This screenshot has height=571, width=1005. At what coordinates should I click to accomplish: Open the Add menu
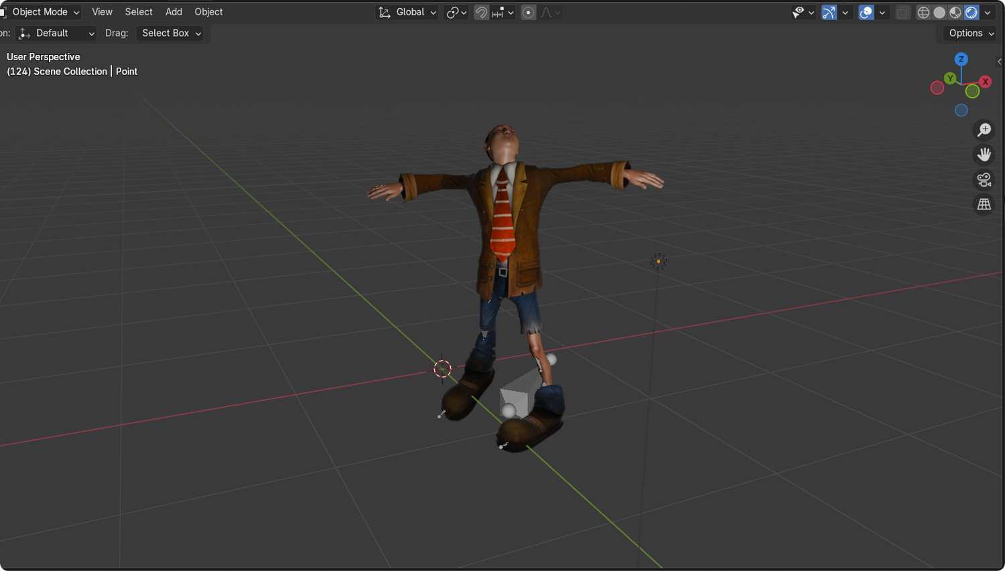[x=174, y=12]
